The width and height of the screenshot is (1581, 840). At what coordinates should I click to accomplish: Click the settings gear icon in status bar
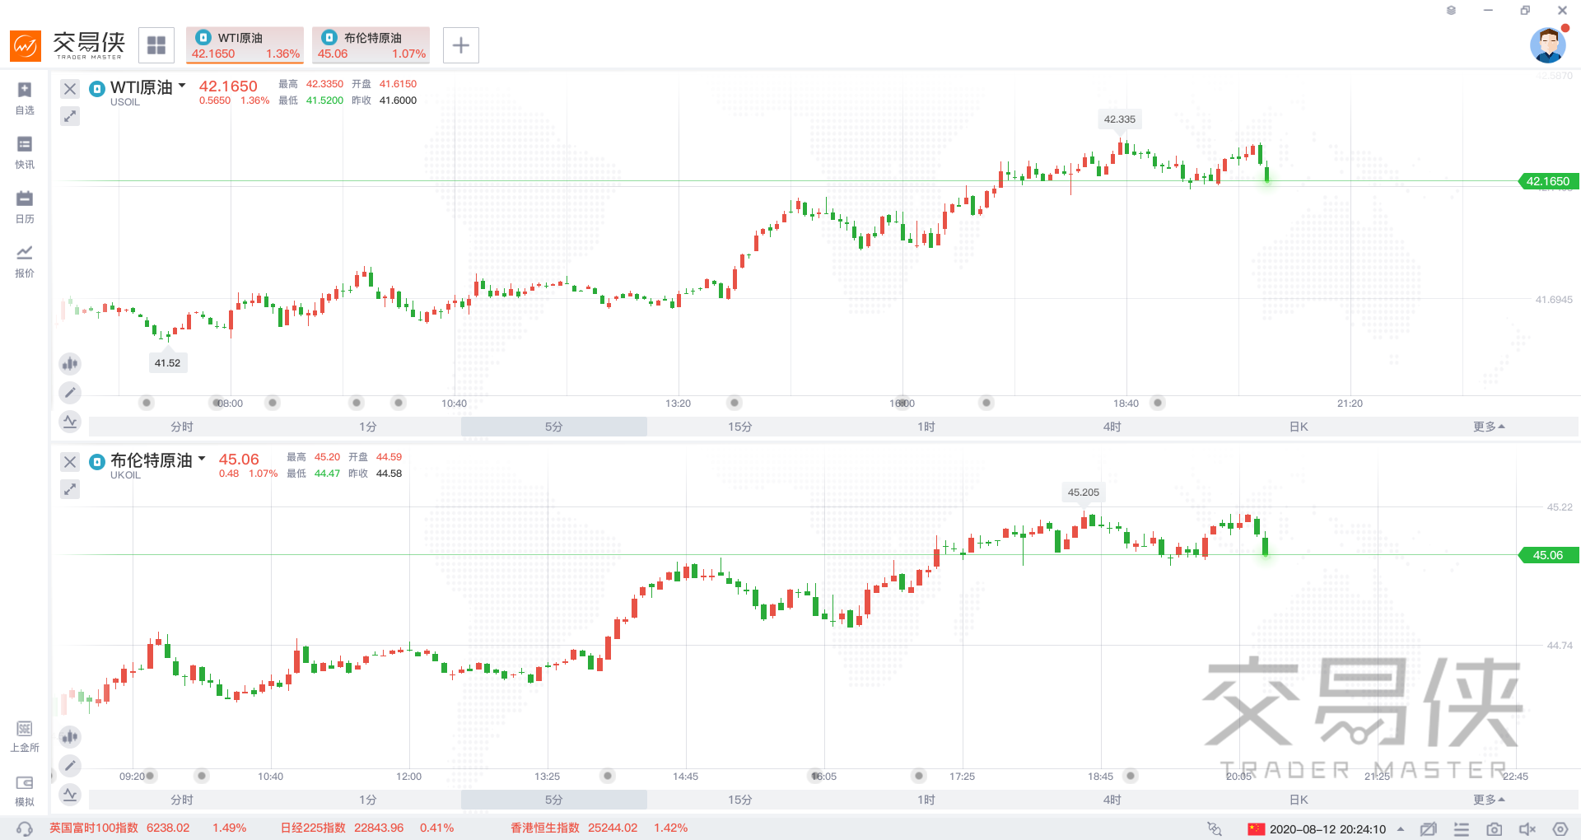pos(1560,829)
